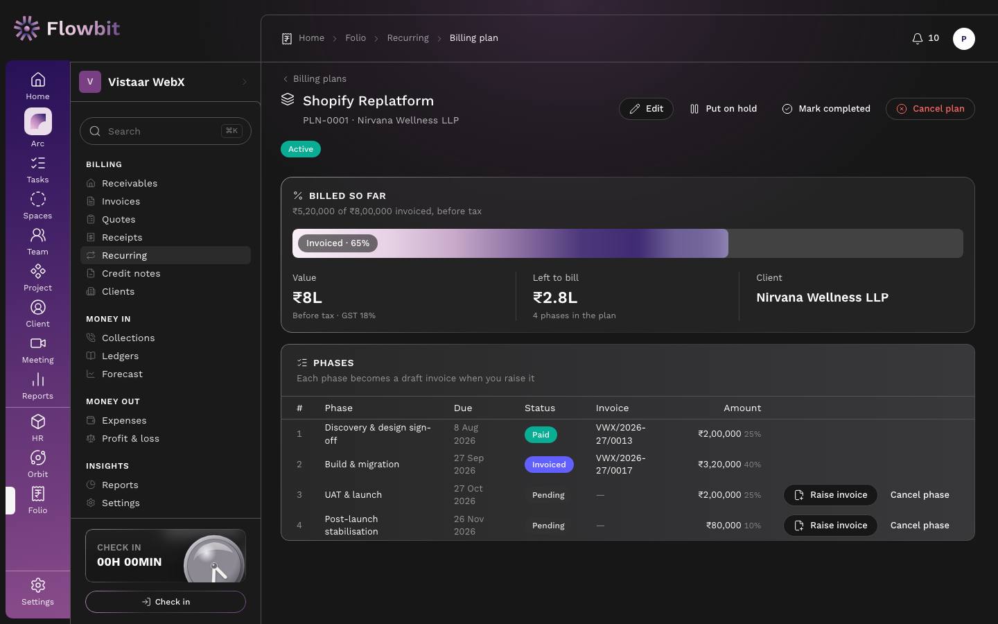Open the Folio module icon
The height and width of the screenshot is (624, 998).
point(37,501)
